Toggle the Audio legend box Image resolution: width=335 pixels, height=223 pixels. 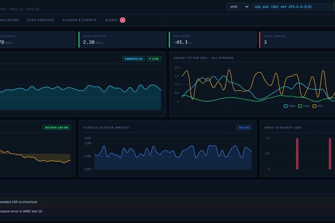[300, 106]
